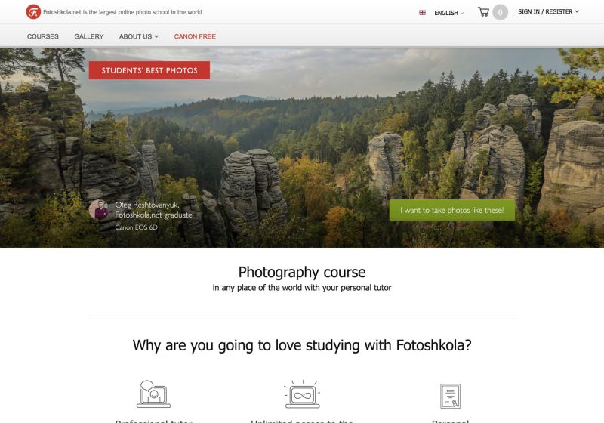Expand the ENGLISH language dropdown
Image resolution: width=604 pixels, height=423 pixels.
[x=448, y=13]
